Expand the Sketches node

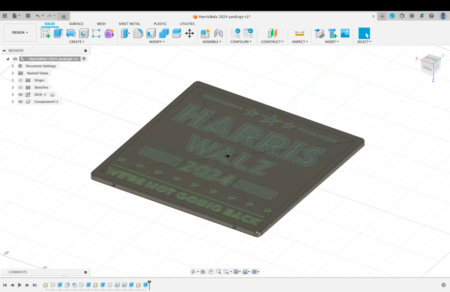13,87
